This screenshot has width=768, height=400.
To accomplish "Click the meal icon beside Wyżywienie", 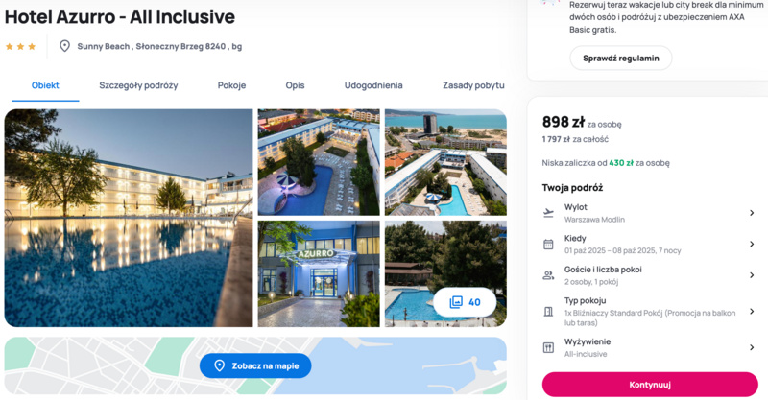I will [x=548, y=347].
